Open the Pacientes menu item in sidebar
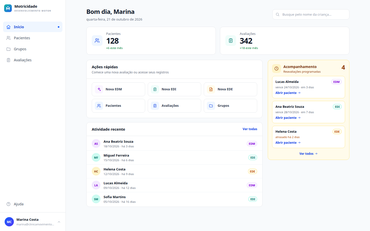Viewport: 370px width, 231px height. coord(33,38)
